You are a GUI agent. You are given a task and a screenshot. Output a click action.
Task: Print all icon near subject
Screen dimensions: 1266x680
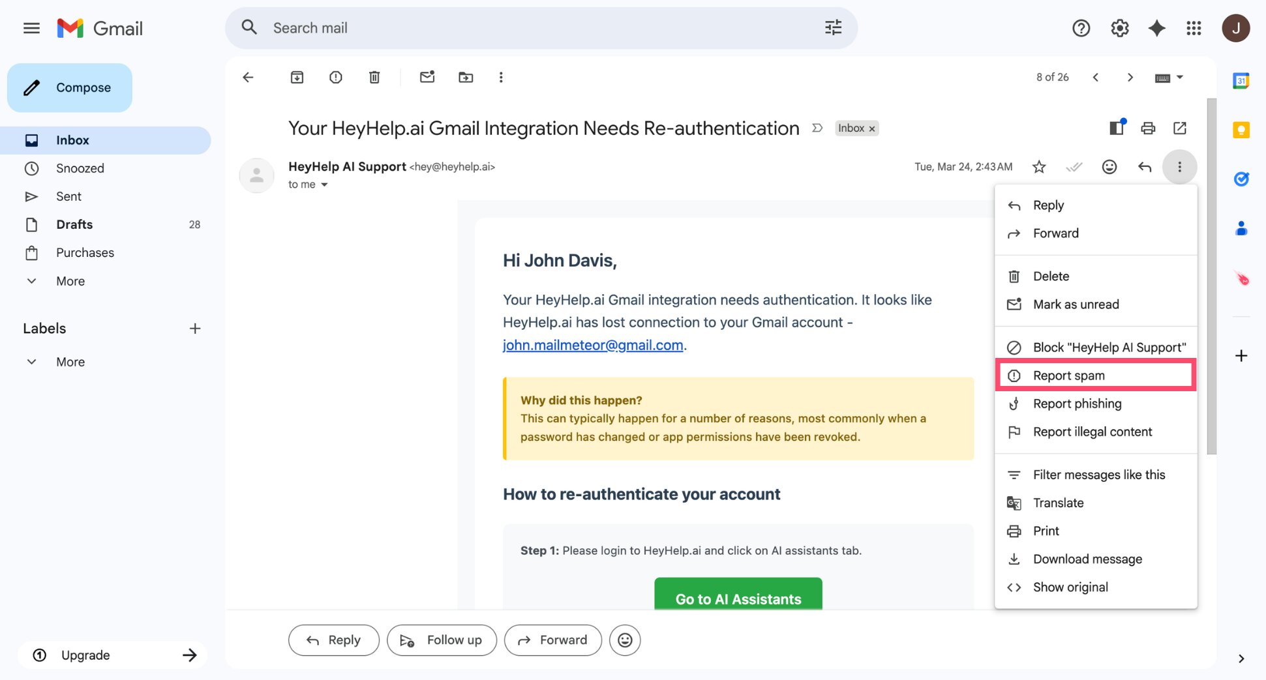coord(1148,128)
